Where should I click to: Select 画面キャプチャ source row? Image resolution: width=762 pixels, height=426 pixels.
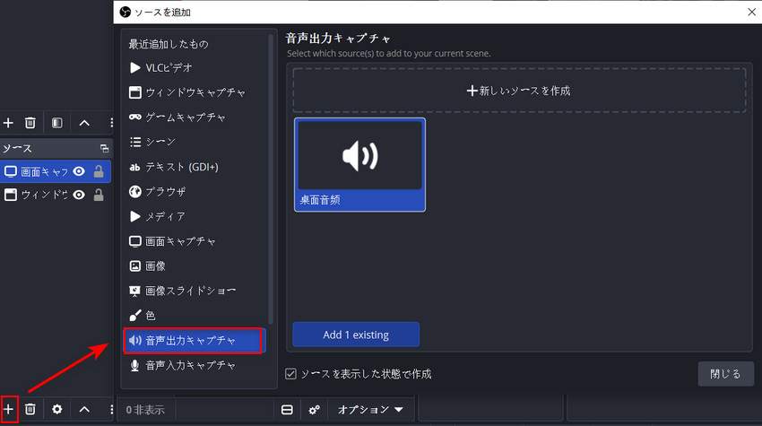click(x=56, y=171)
